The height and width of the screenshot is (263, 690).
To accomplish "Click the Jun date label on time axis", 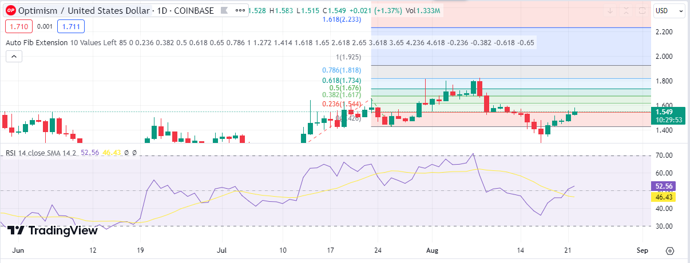I will [17, 250].
